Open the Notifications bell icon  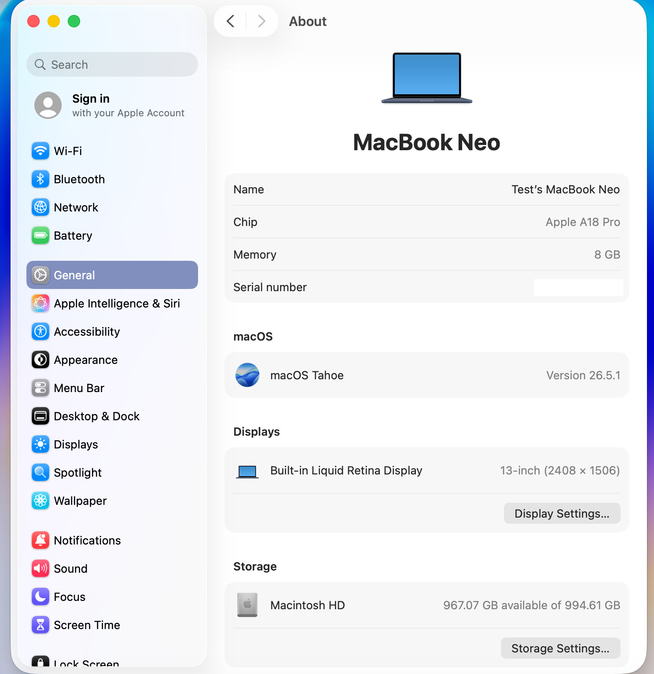pyautogui.click(x=40, y=540)
